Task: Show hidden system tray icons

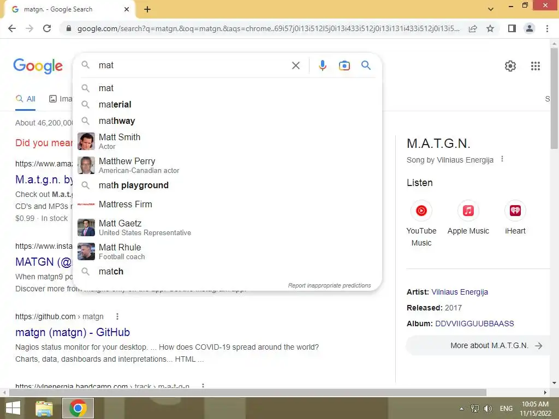Action: pyautogui.click(x=461, y=409)
